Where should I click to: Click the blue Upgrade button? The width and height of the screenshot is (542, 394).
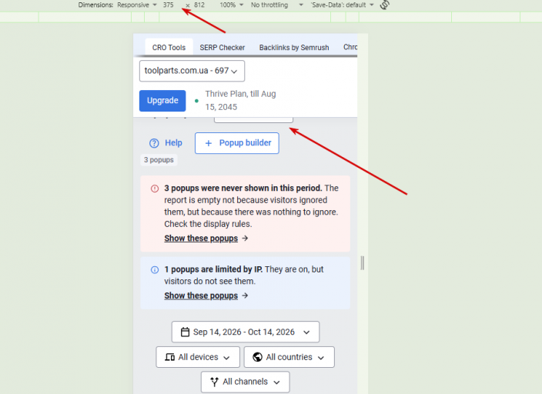coord(162,101)
